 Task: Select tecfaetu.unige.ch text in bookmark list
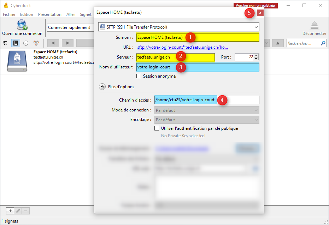click(48, 57)
